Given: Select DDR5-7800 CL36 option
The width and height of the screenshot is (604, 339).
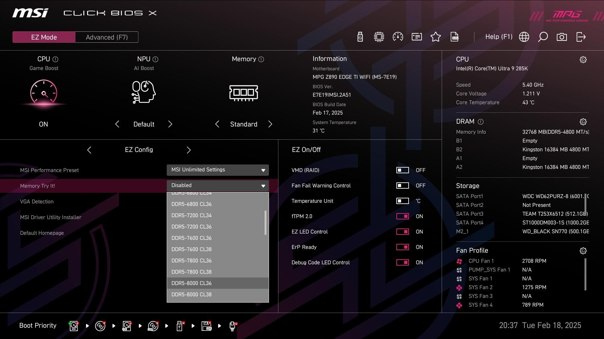Looking at the screenshot, I should pyautogui.click(x=218, y=261).
